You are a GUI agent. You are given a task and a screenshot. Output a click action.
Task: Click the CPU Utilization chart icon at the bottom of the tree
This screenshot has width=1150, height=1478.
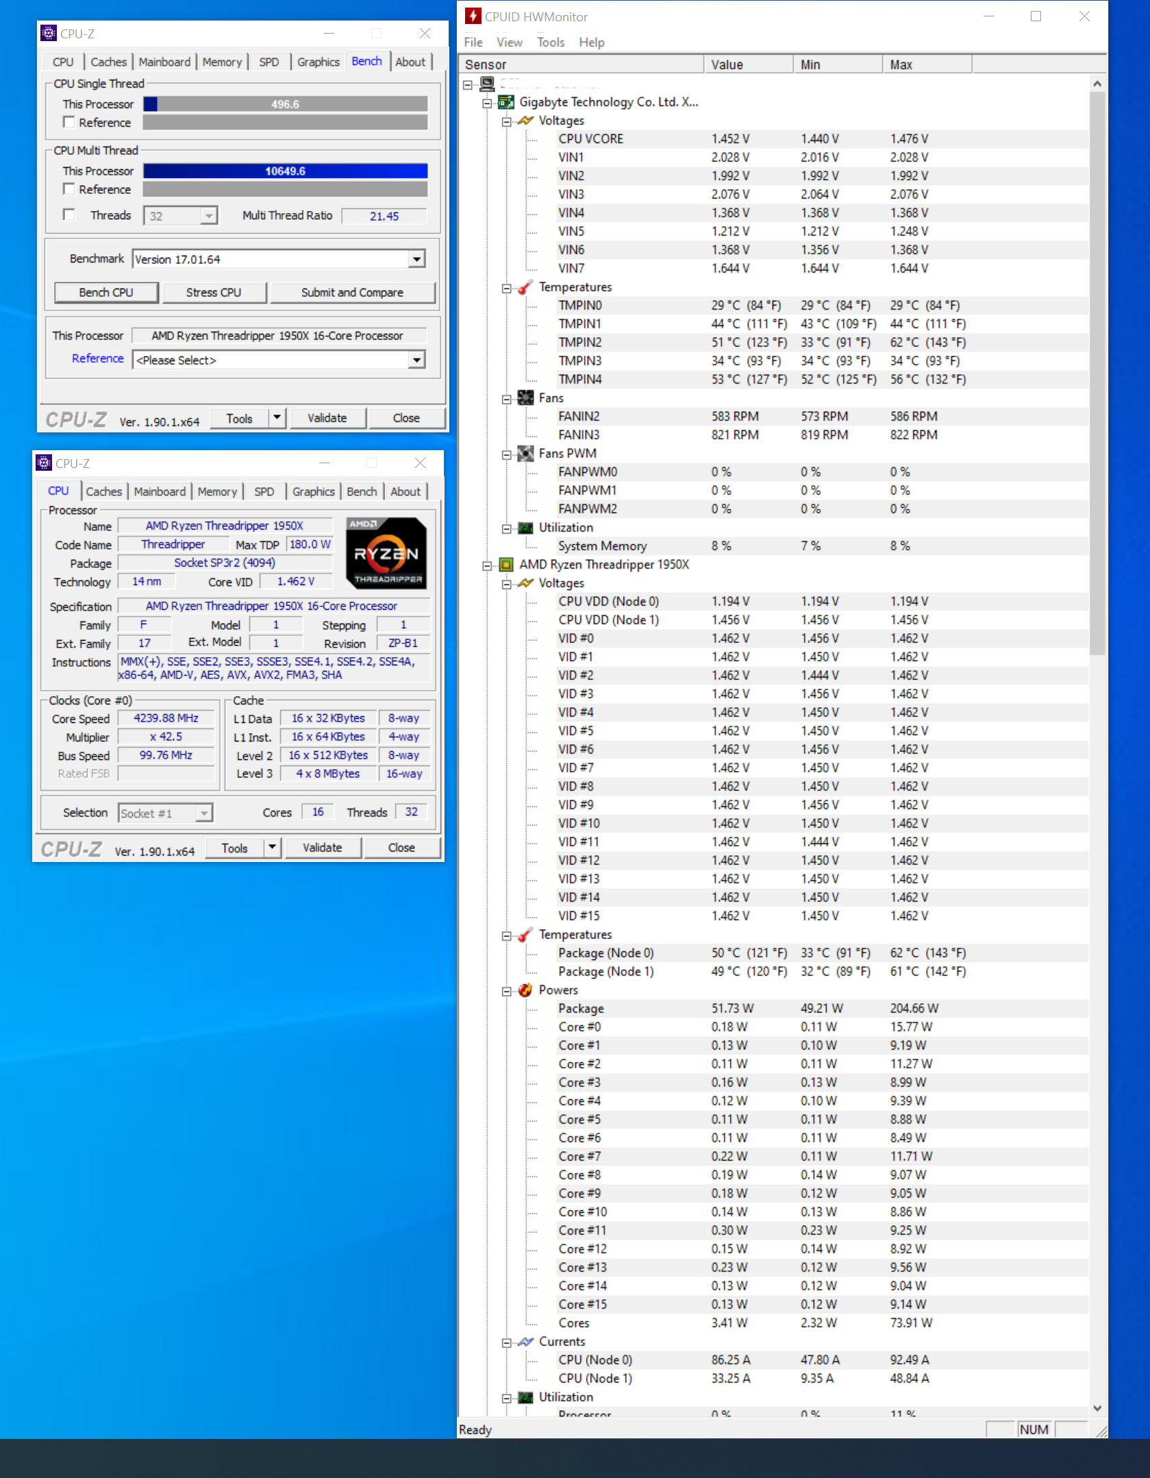525,1397
